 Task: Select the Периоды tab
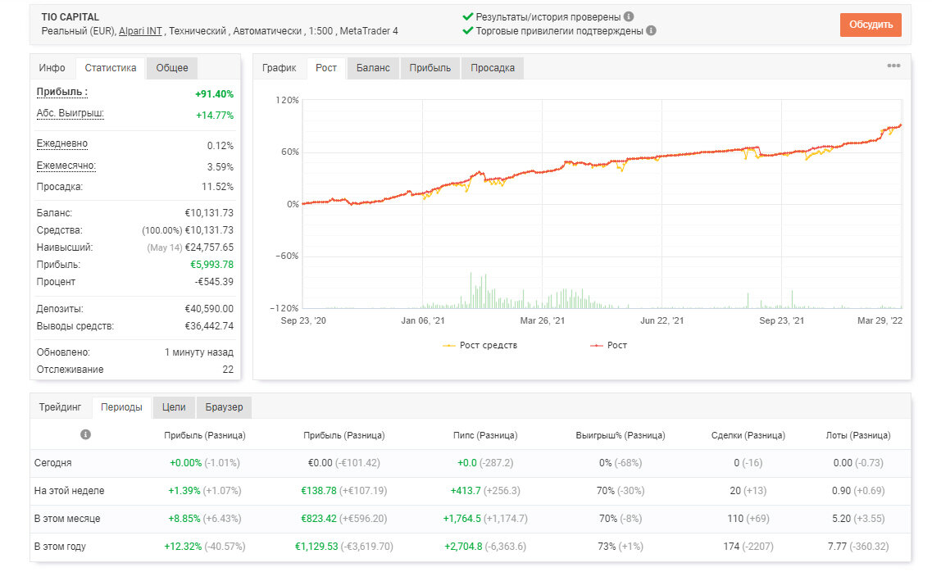pos(122,407)
